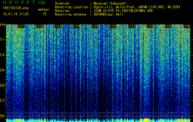This screenshot has height=122, width=193.
Task: Click the 'Receiving antenna' label
Action: point(71,14)
